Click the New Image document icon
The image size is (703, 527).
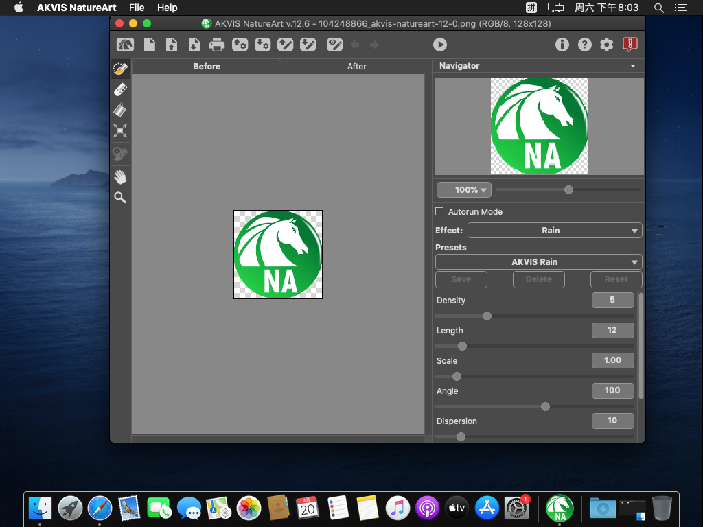pyautogui.click(x=149, y=45)
